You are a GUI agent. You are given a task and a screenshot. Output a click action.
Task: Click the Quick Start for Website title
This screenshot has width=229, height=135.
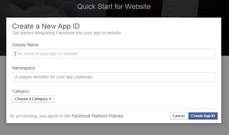(x=114, y=6)
